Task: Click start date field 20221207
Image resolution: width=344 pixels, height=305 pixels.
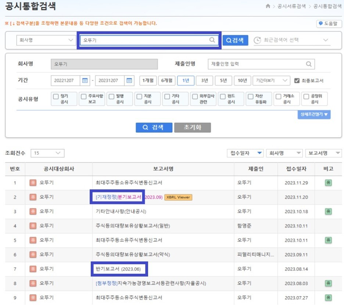Action: click(65, 81)
